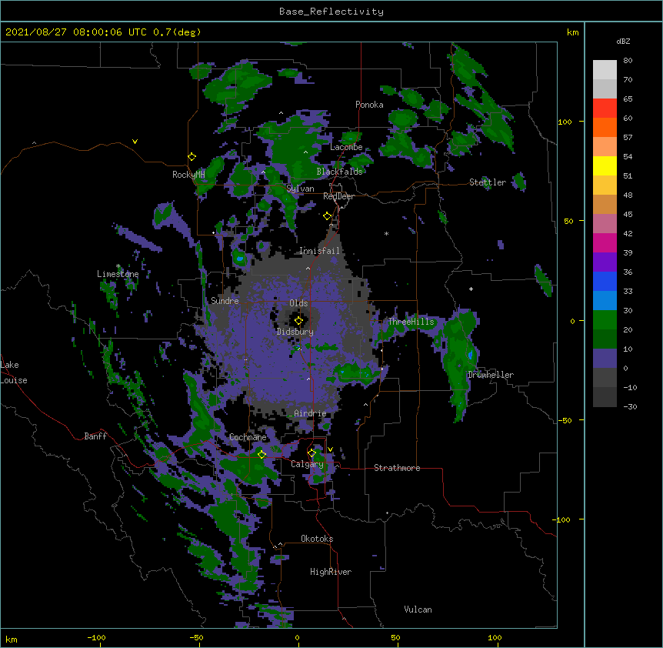Pick the darkest gray -30 to -10 legend swatch
The height and width of the screenshot is (648, 663).
(x=605, y=397)
